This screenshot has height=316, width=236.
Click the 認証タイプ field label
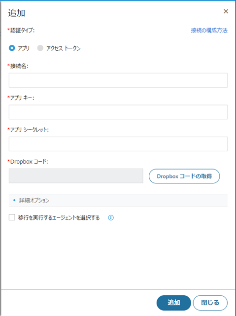(x=22, y=31)
